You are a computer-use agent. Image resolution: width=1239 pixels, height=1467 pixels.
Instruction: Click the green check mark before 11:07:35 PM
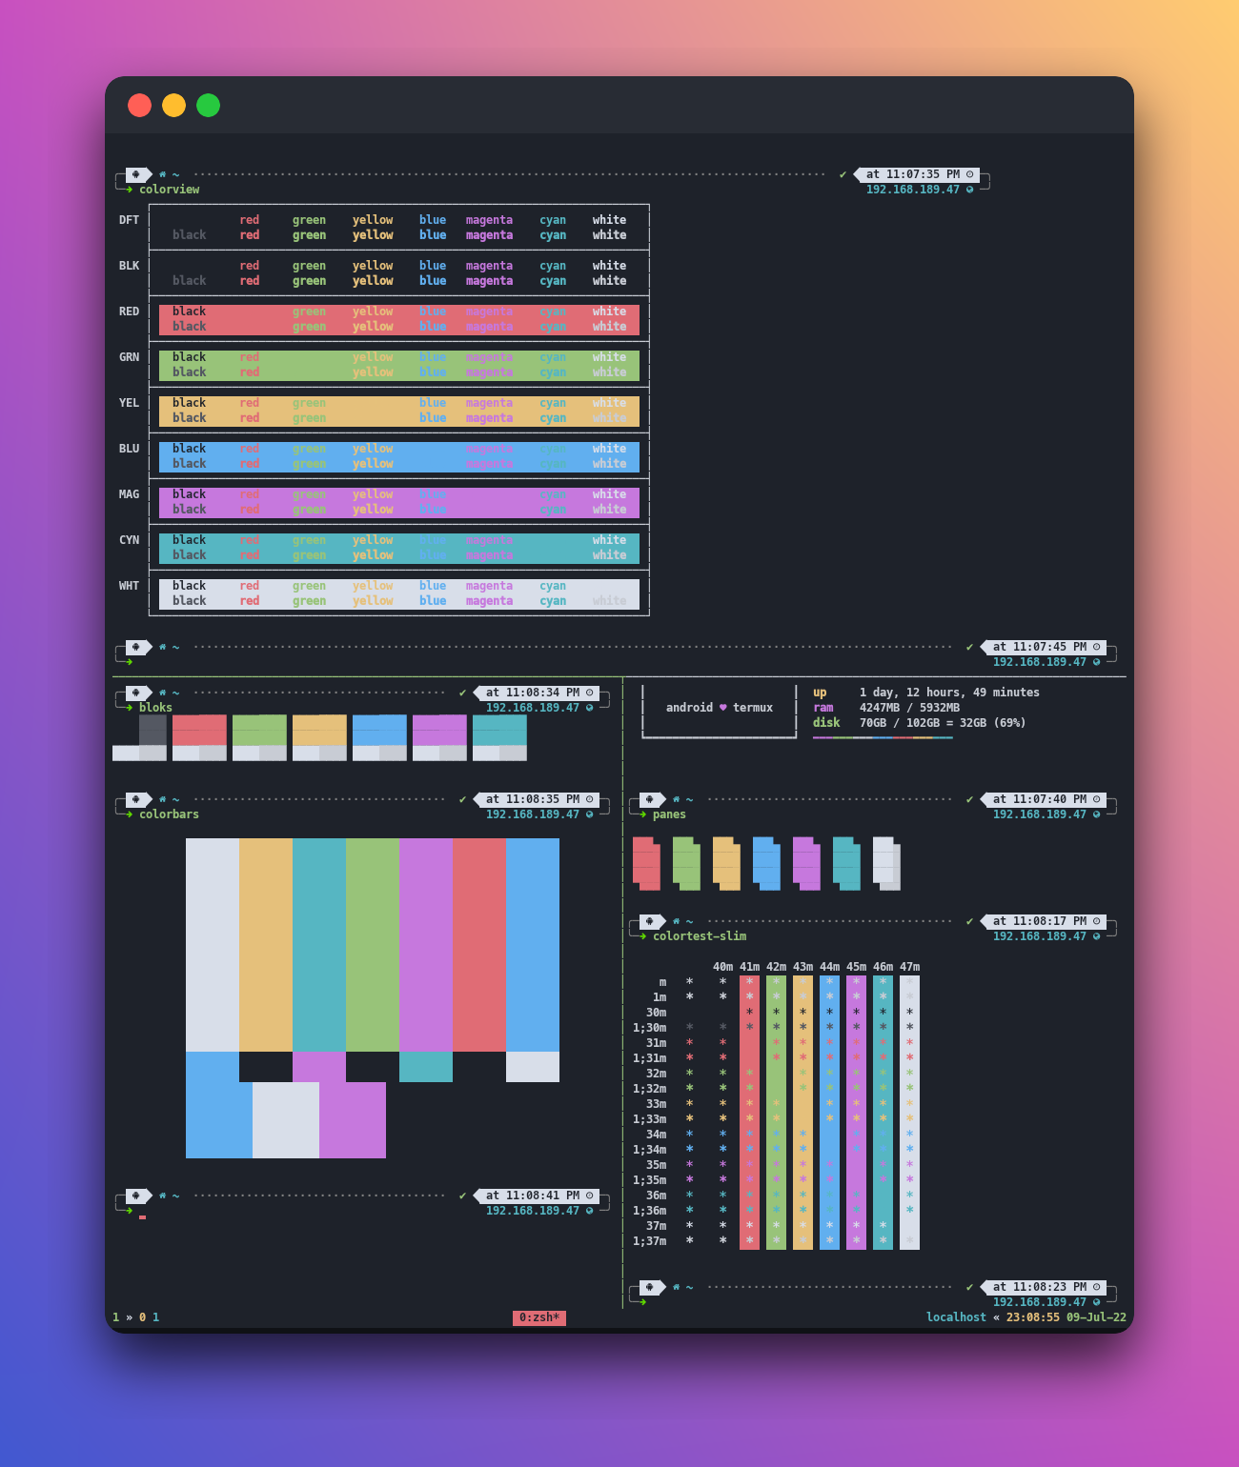[x=843, y=174]
